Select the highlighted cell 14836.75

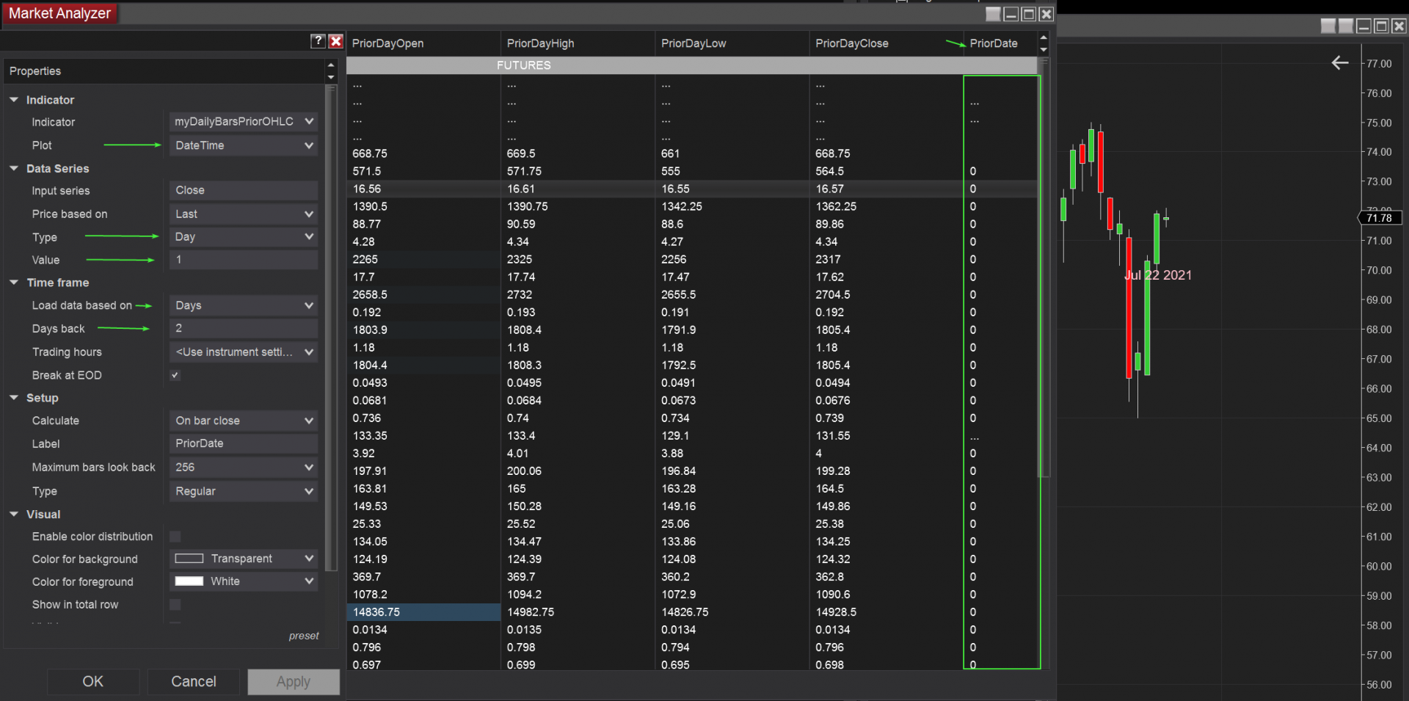tap(423, 612)
